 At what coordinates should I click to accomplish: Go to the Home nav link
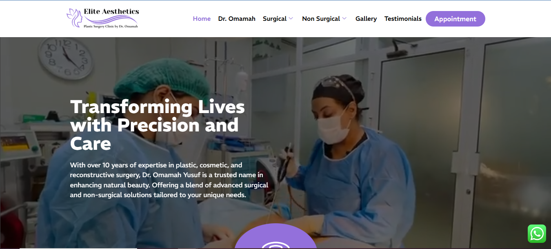(202, 19)
